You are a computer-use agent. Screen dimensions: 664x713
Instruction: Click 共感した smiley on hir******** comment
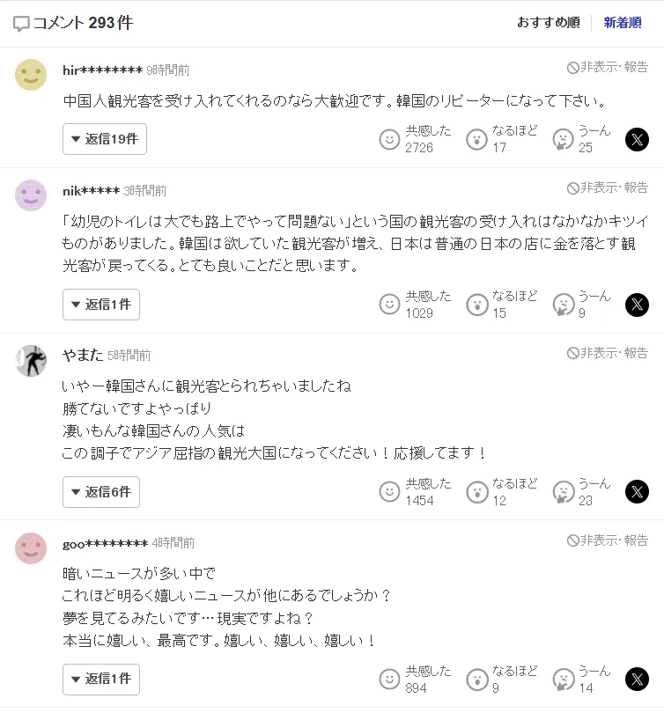coord(389,139)
